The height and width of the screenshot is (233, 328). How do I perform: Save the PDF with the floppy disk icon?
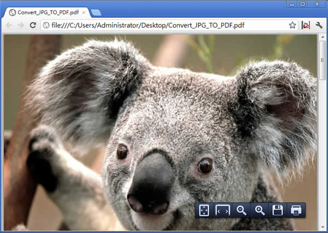coord(278,210)
